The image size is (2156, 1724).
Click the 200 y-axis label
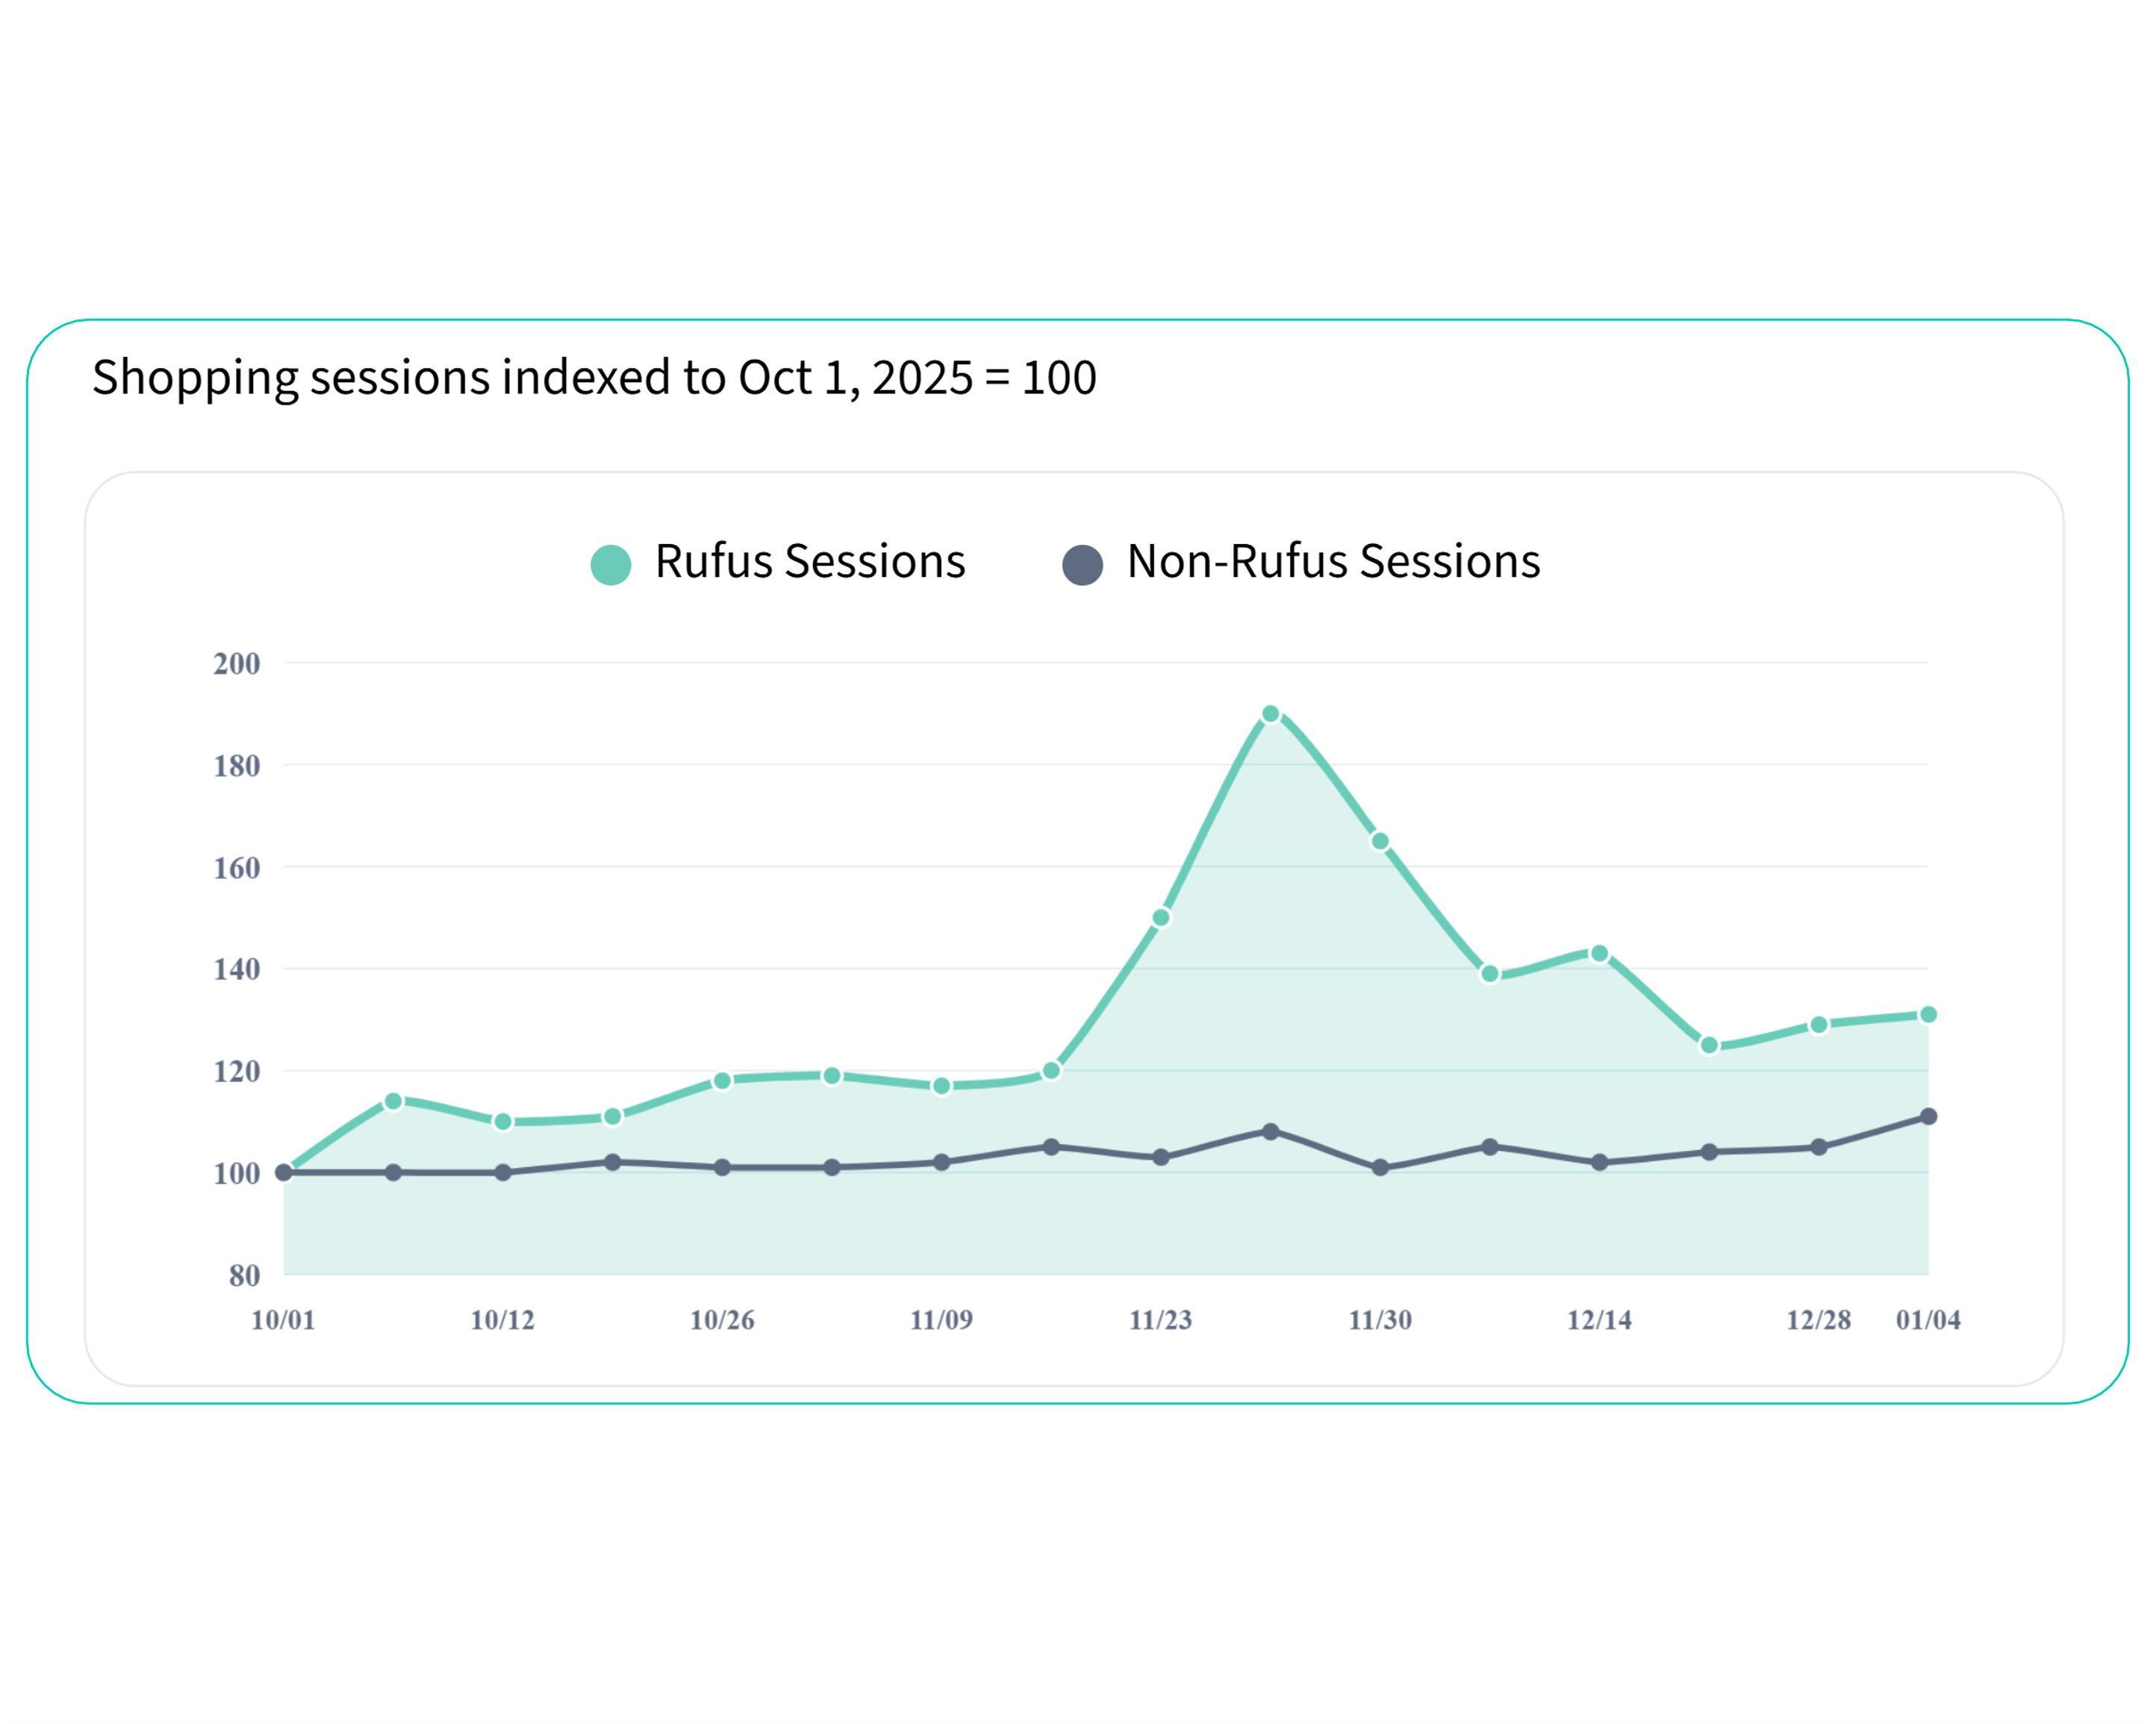[x=237, y=663]
